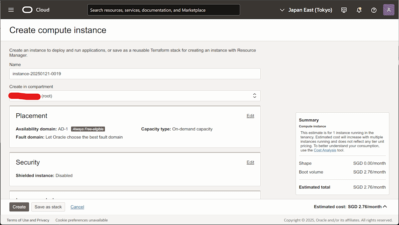Click the Oracle copyright notice

point(338,220)
